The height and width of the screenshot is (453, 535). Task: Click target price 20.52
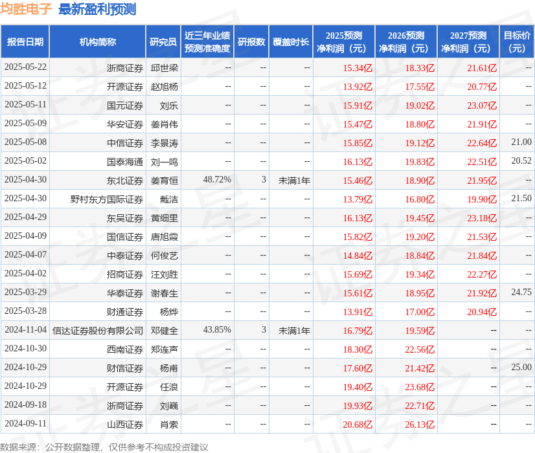coord(521,161)
